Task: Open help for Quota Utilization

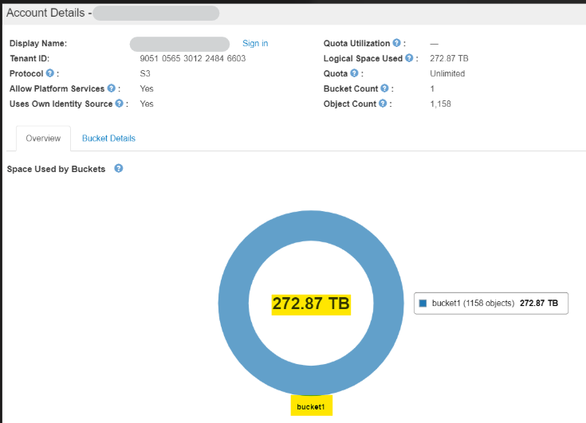Action: 396,43
